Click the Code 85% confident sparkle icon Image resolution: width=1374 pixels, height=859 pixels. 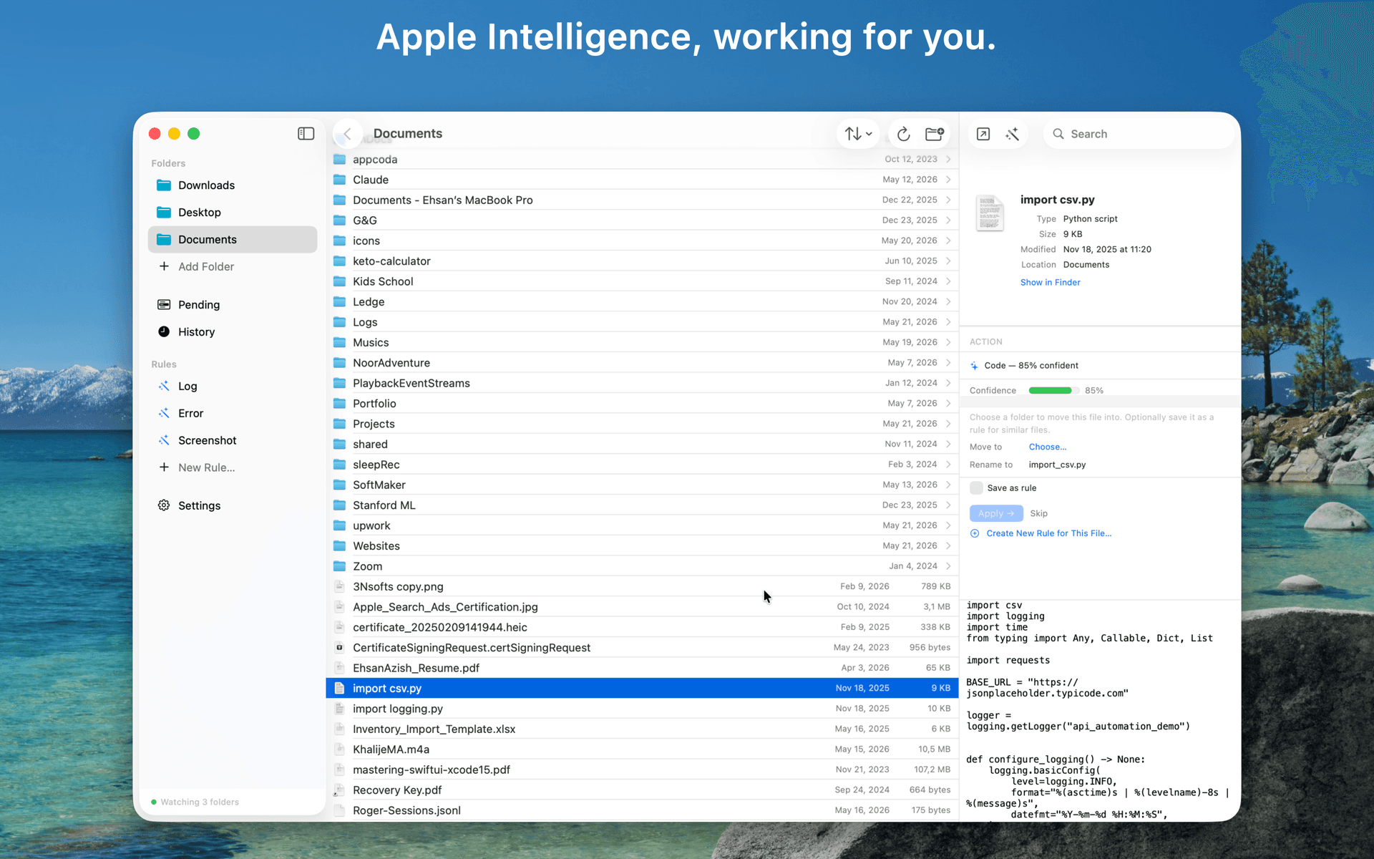pyautogui.click(x=974, y=366)
